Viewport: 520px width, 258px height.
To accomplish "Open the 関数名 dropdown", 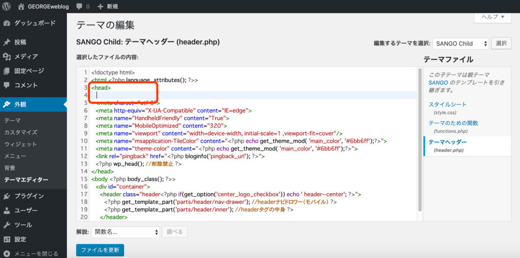I will click(125, 232).
